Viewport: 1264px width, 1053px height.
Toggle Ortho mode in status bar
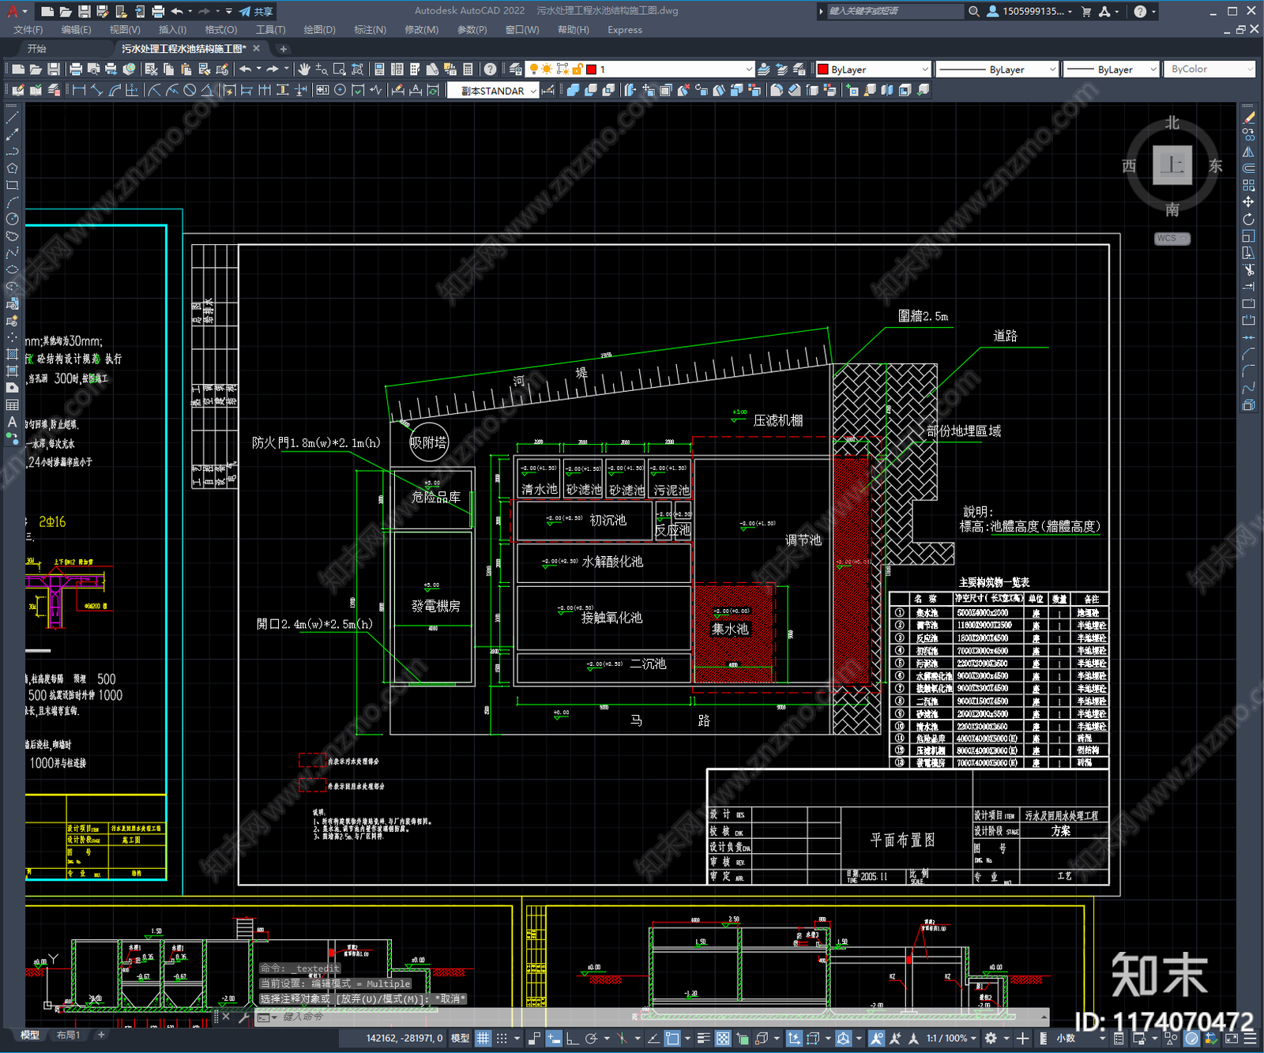pyautogui.click(x=572, y=1038)
